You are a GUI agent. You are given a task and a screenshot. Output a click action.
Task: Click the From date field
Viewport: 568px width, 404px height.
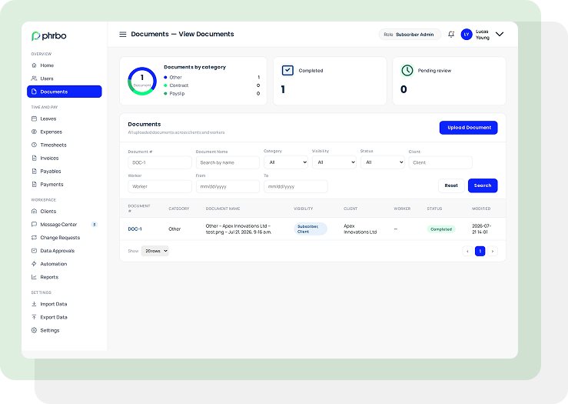coord(228,186)
